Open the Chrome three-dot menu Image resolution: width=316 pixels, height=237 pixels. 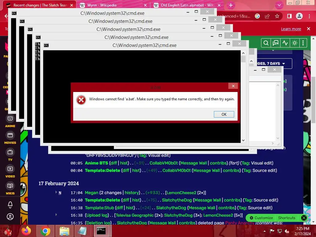[x=309, y=16]
